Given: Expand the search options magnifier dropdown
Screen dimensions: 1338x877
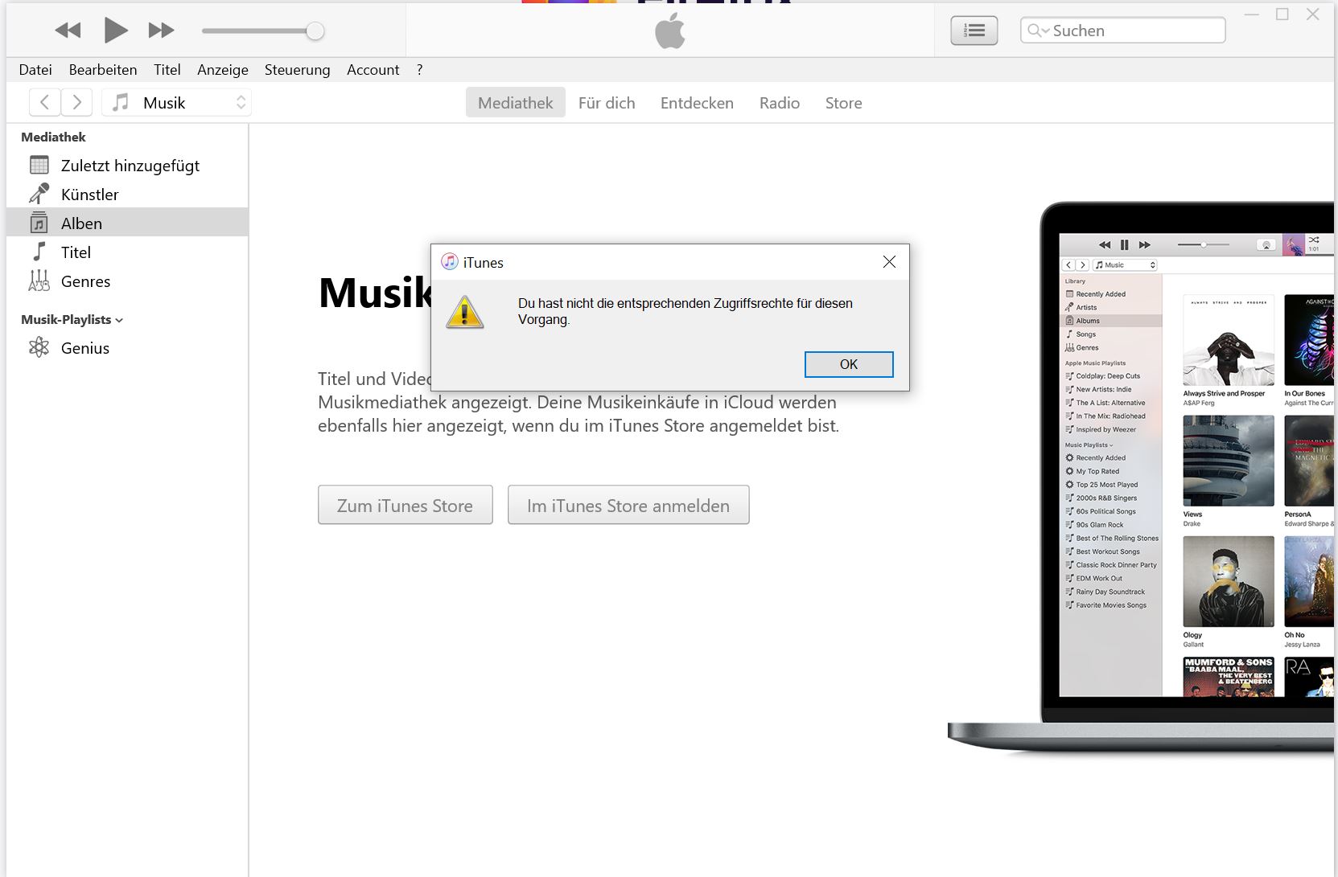Looking at the screenshot, I should click(x=1037, y=31).
